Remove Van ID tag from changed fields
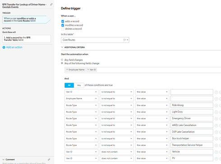The image size is (221, 164). click(x=88, y=70)
